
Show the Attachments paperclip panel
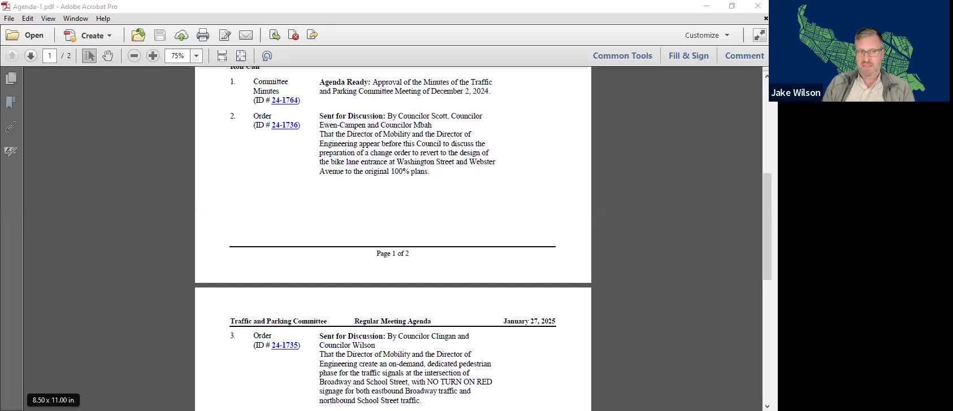click(11, 127)
